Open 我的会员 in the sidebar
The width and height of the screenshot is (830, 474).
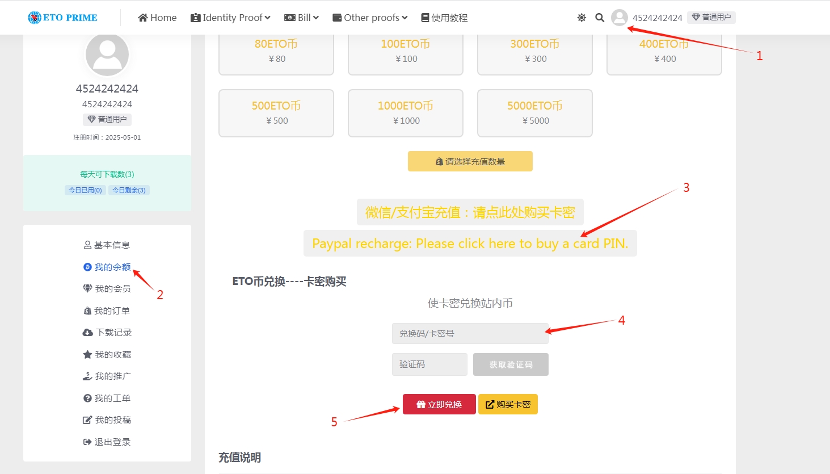(107, 288)
